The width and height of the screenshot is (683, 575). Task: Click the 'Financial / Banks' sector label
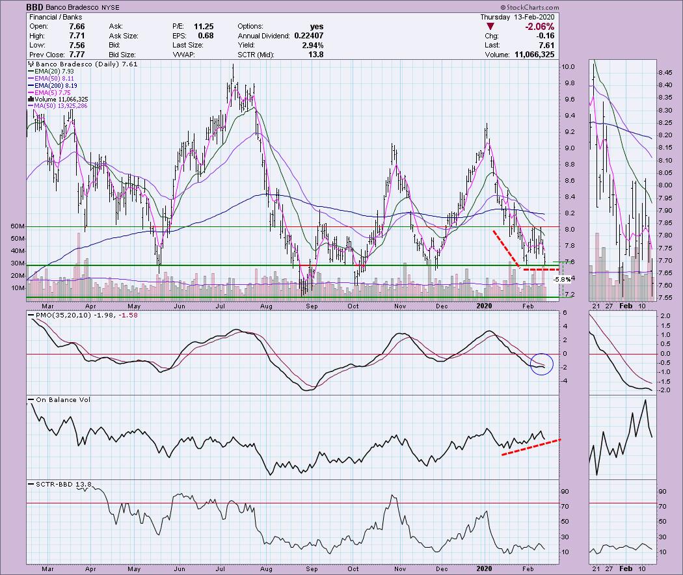click(55, 17)
